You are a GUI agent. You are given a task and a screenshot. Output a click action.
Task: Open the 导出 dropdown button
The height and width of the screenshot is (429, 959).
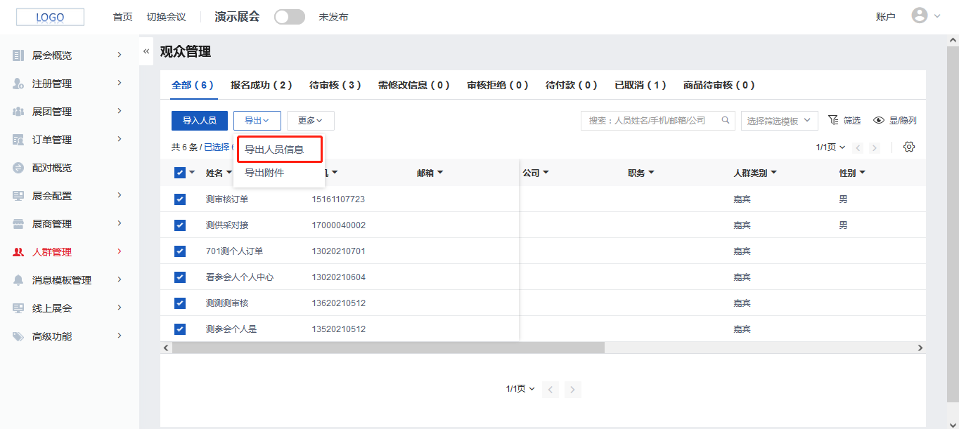(257, 121)
